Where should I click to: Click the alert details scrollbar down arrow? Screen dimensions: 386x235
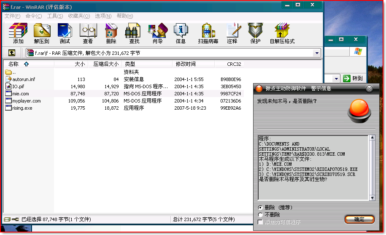click(x=372, y=198)
